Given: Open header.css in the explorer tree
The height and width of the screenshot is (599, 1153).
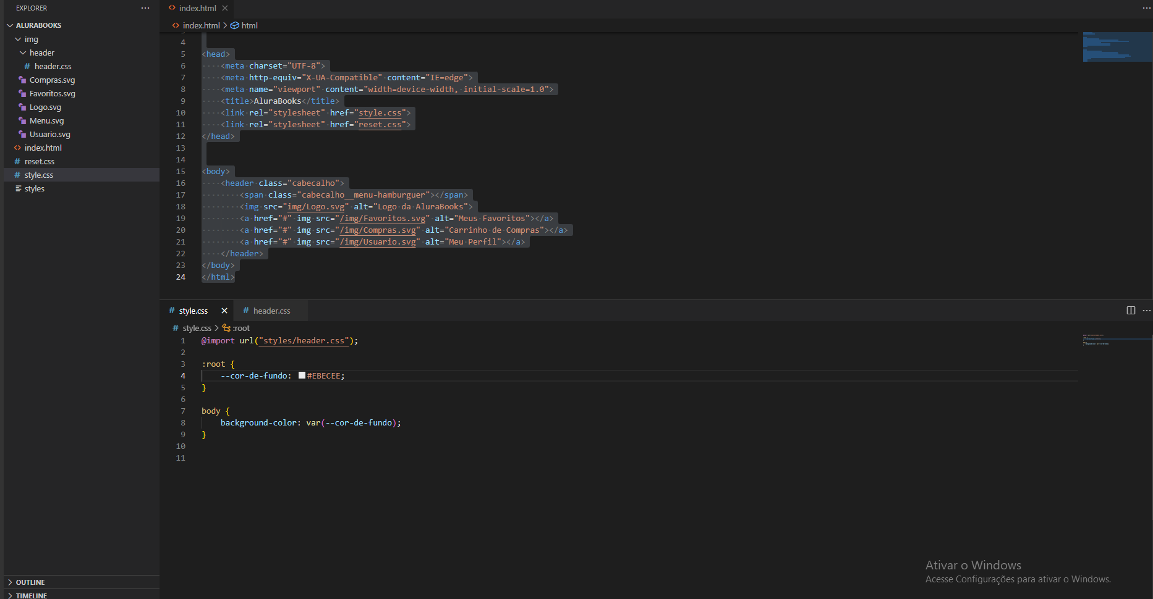Looking at the screenshot, I should pos(53,66).
